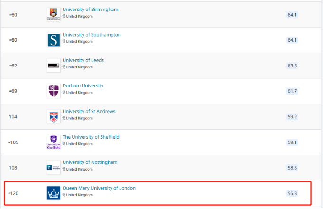Click the location pin under Durham University
This screenshot has width=323, height=209.
(x=64, y=93)
